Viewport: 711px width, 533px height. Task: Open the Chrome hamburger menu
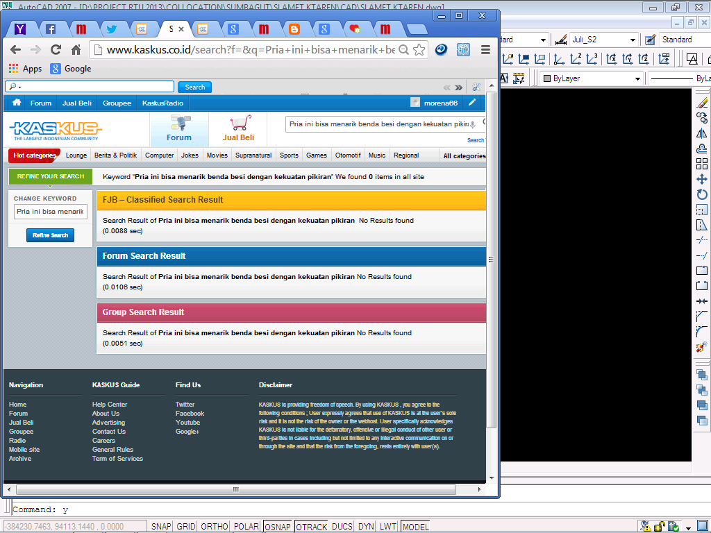pyautogui.click(x=485, y=50)
